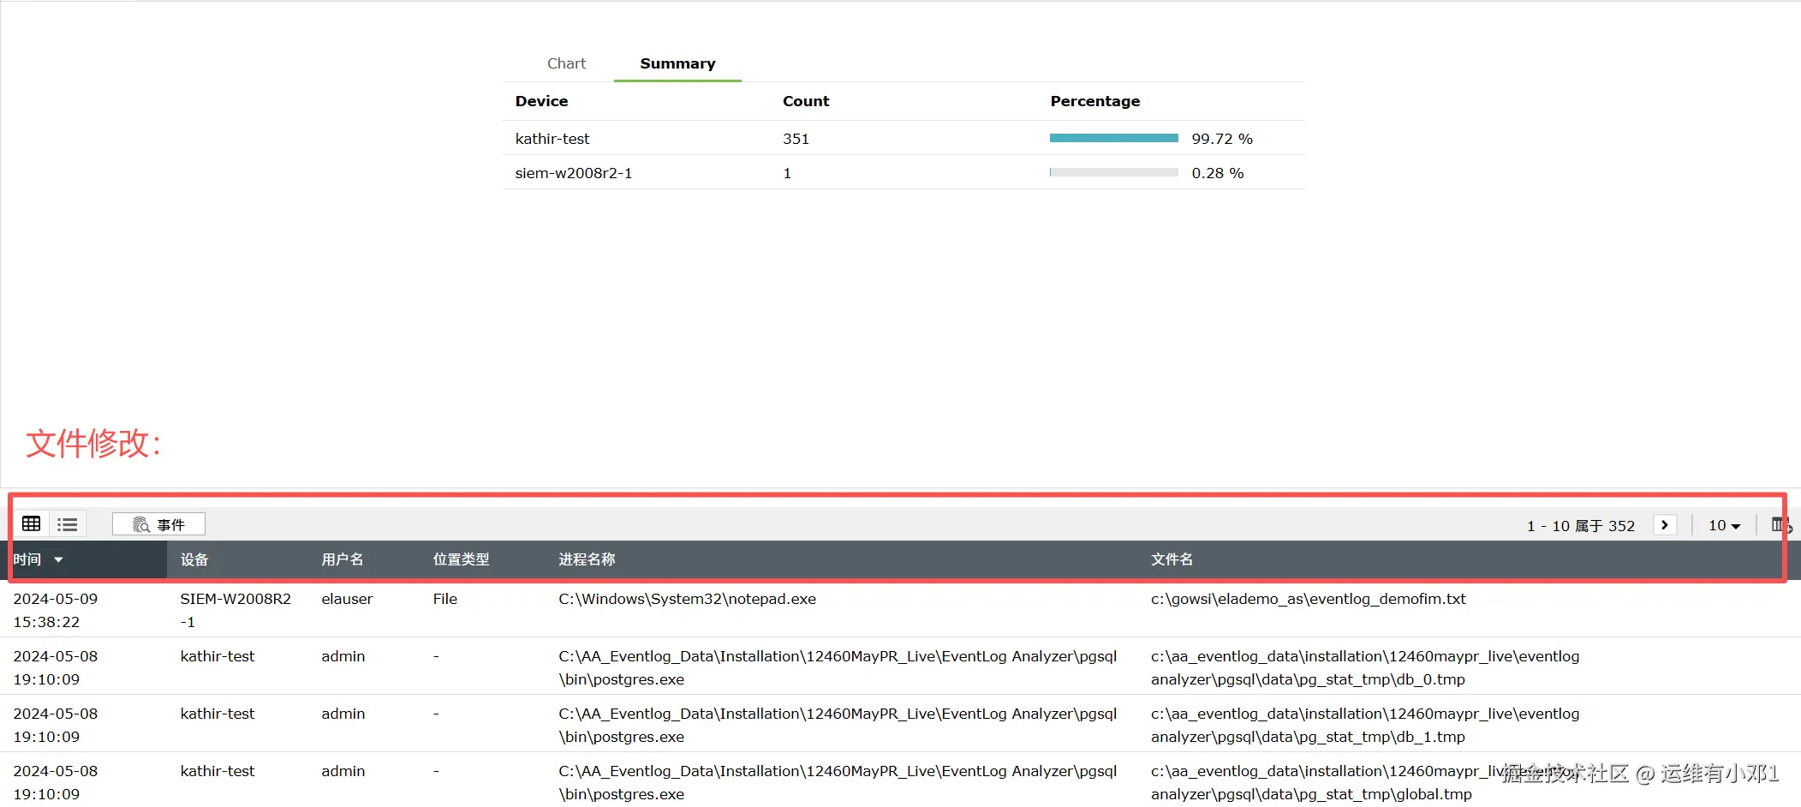Click the Device column heading
This screenshot has width=1801, height=807.
click(x=541, y=101)
